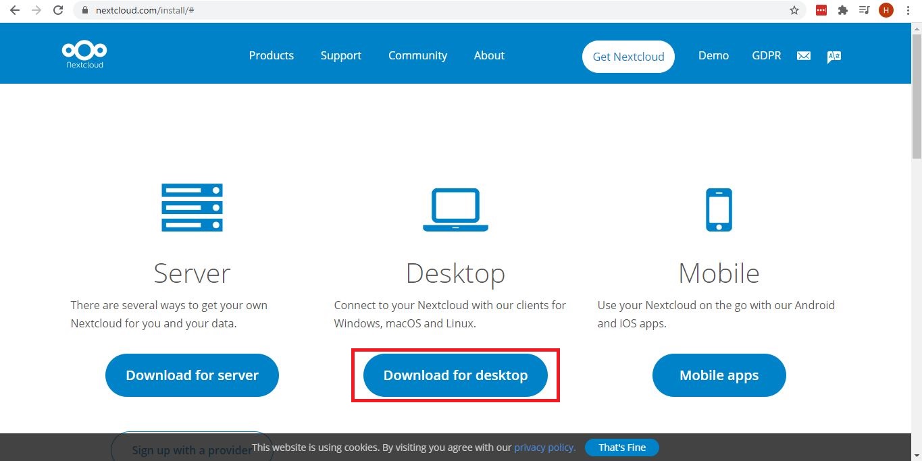Open the Chrome profile avatar
The height and width of the screenshot is (461, 922).
point(886,10)
